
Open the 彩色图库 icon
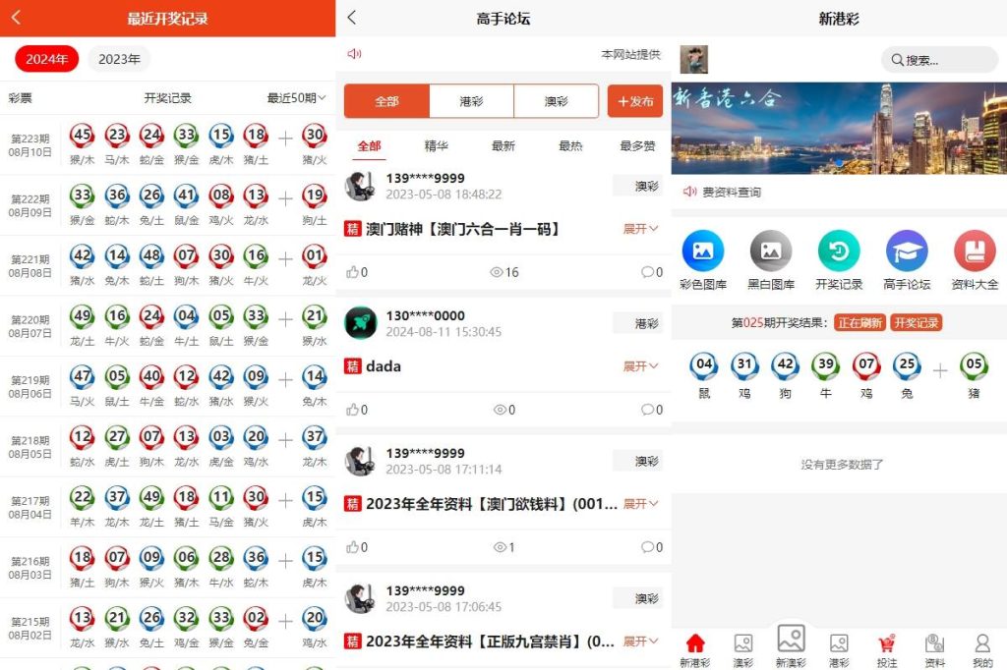pos(702,251)
